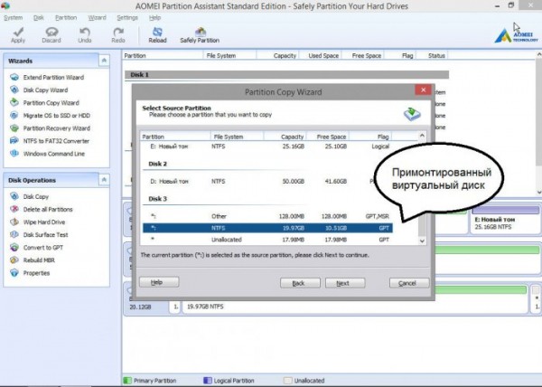The height and width of the screenshot is (387, 542).
Task: Click the Convert to GPT icon
Action: coord(14,247)
